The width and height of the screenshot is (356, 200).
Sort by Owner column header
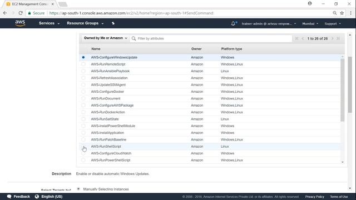tap(196, 49)
